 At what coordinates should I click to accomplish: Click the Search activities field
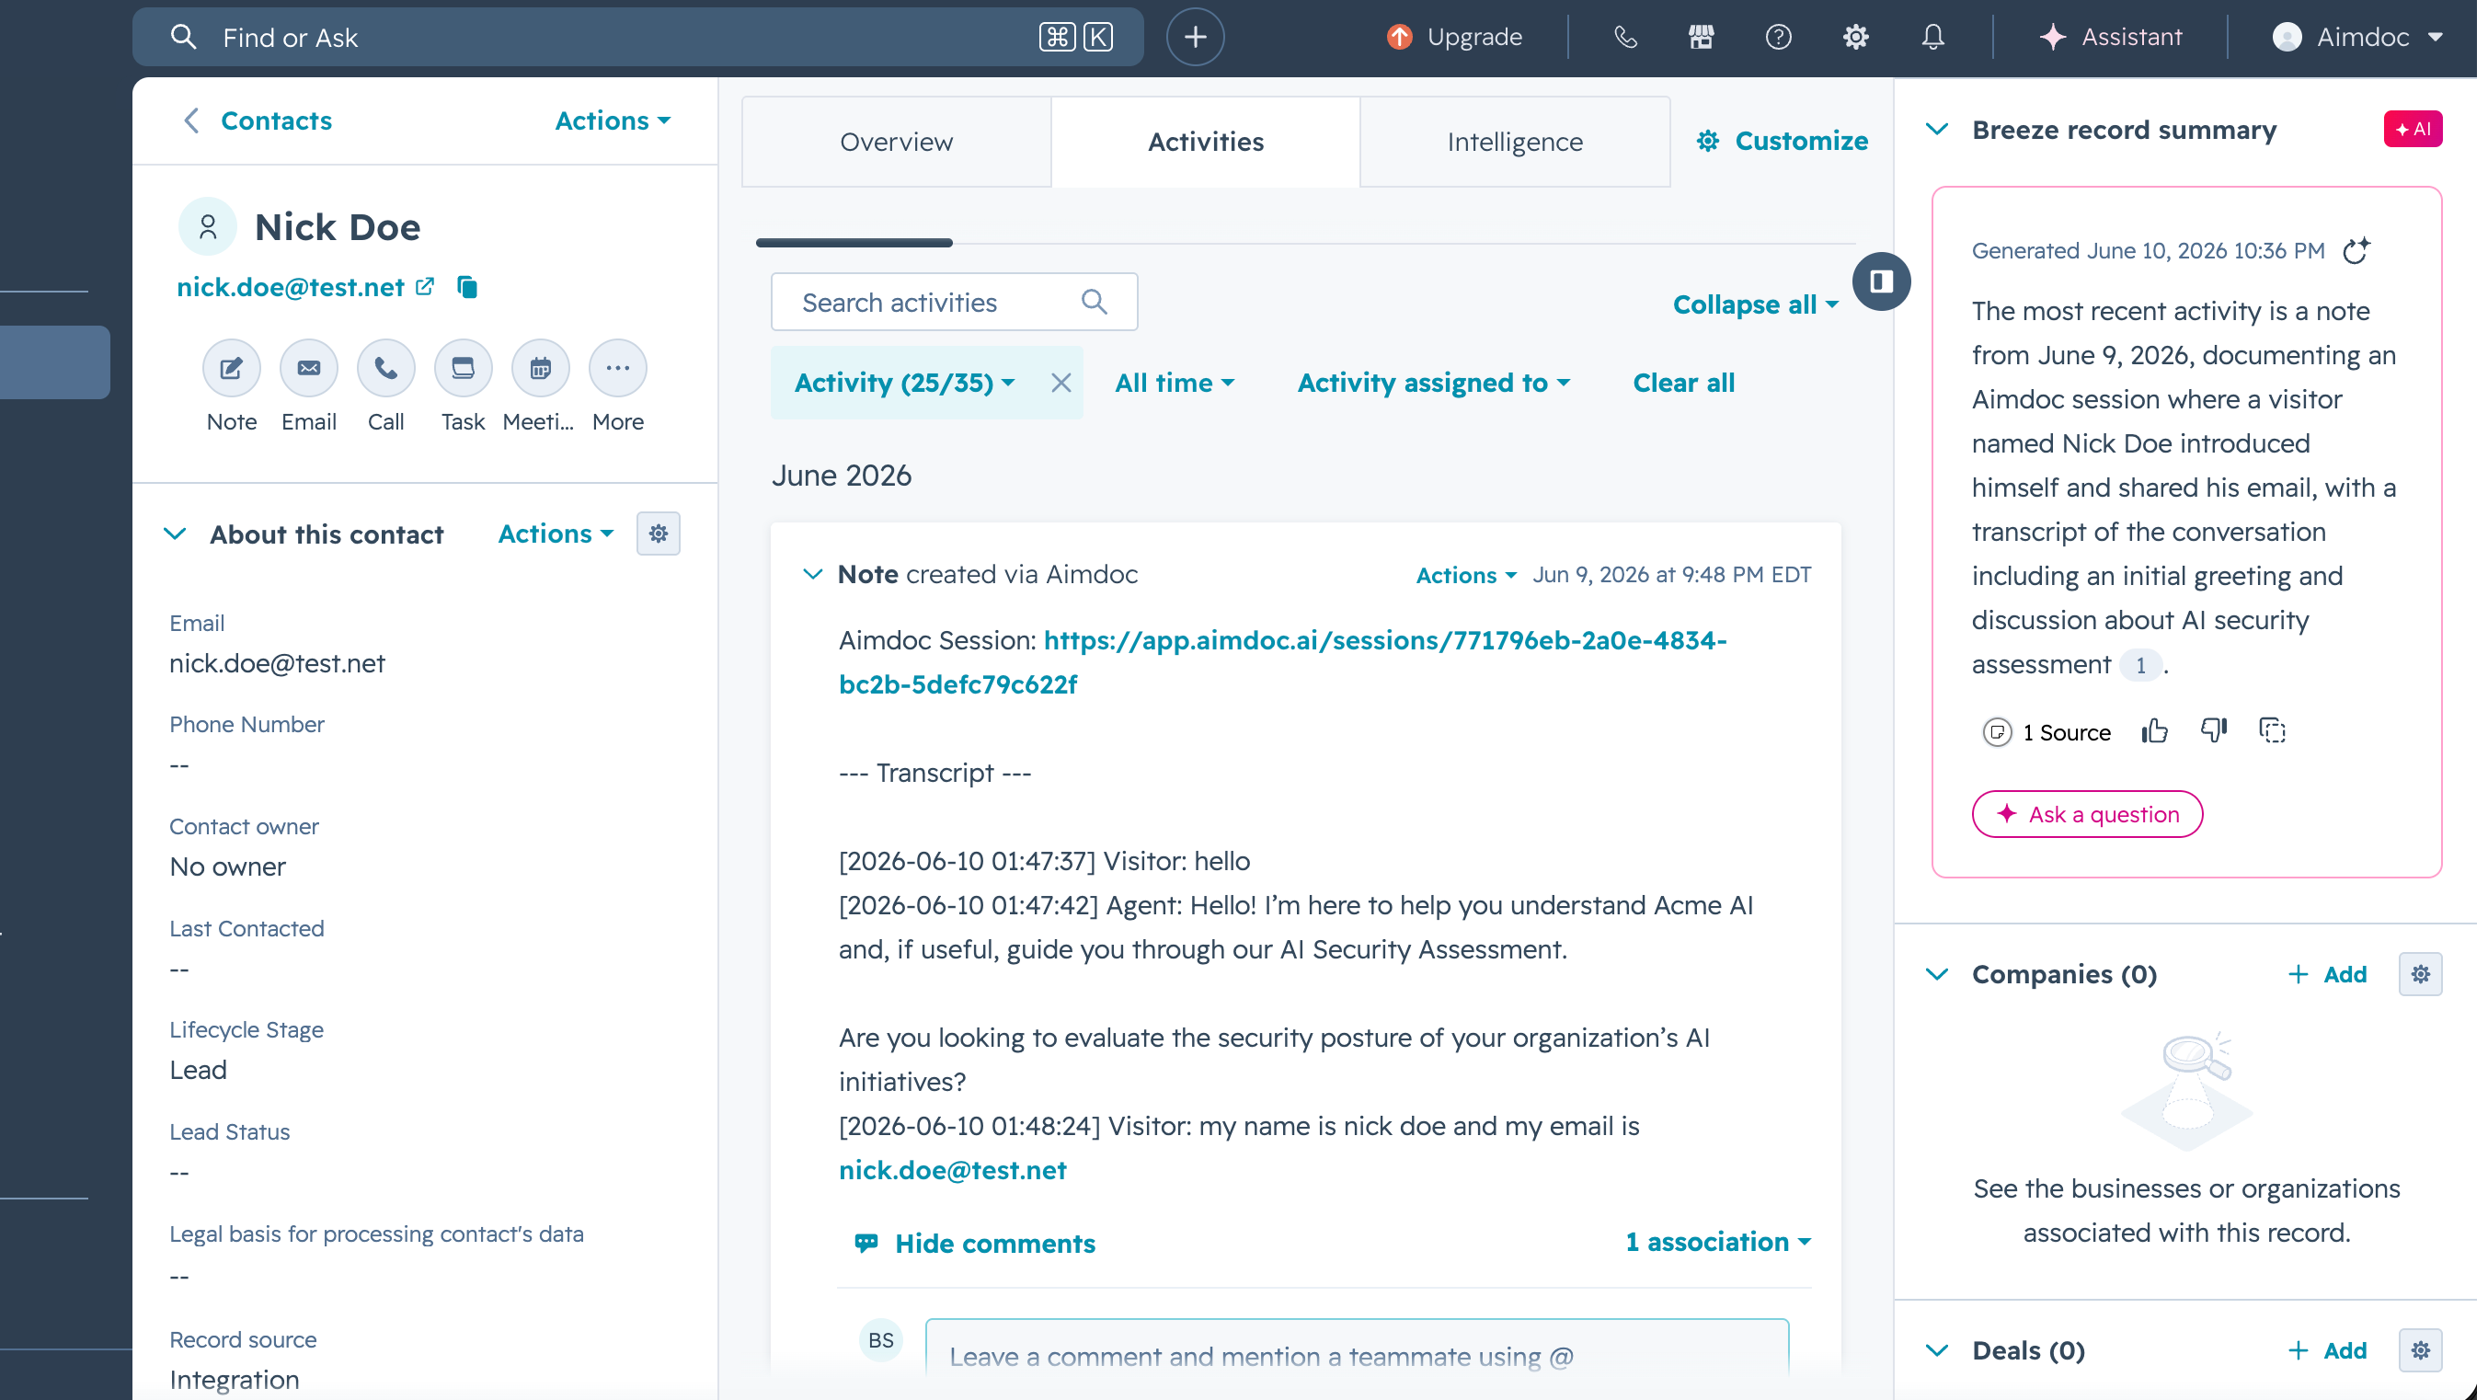954,303
